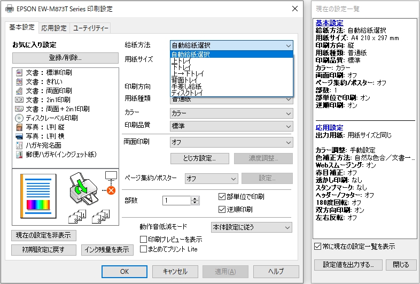420x284 pixels.
Task: Click the キャンセル button
Action: [175, 272]
